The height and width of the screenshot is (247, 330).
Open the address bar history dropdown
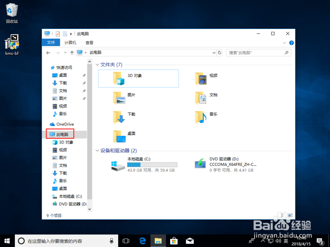(x=214, y=53)
